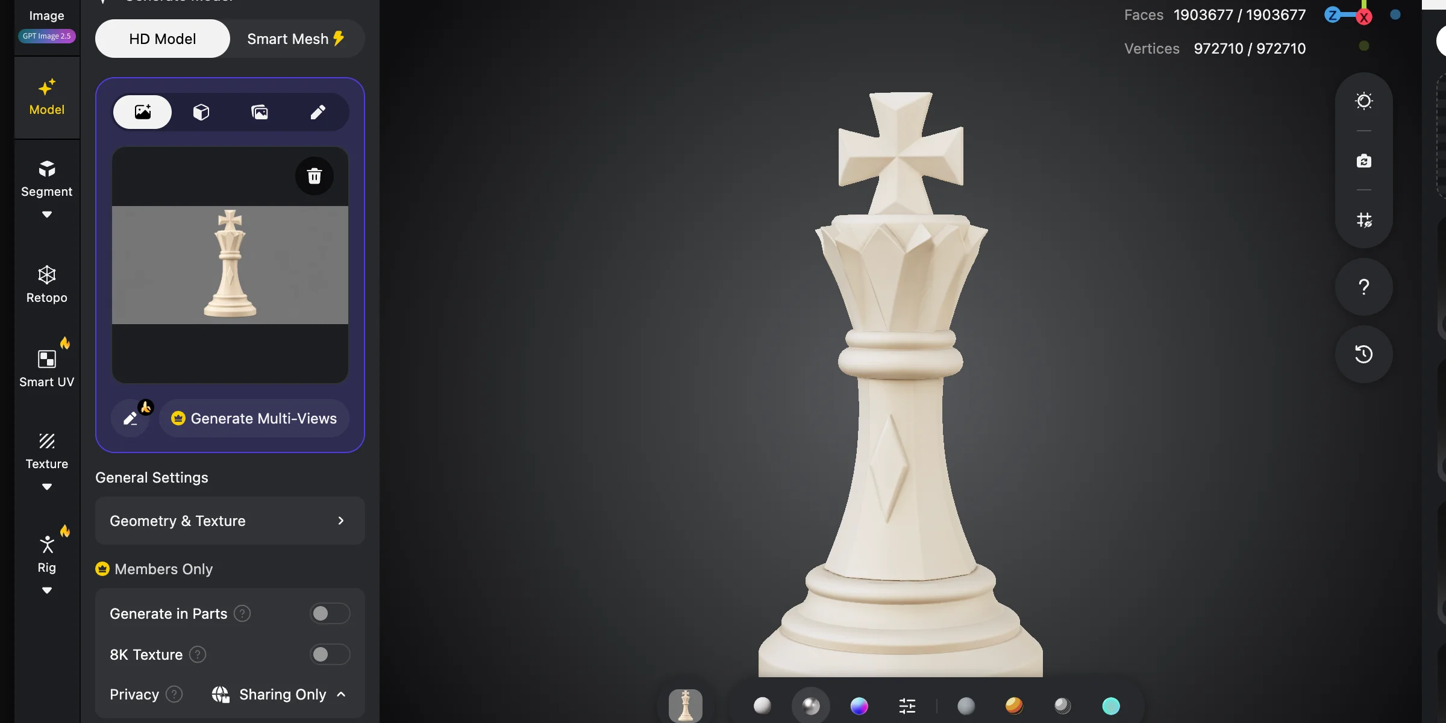Open the lighting settings sun icon
The image size is (1446, 723).
(1364, 101)
